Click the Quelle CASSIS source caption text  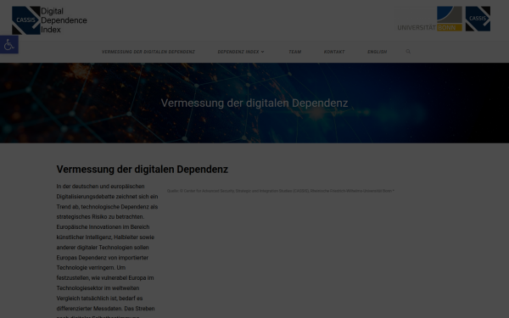click(x=281, y=191)
